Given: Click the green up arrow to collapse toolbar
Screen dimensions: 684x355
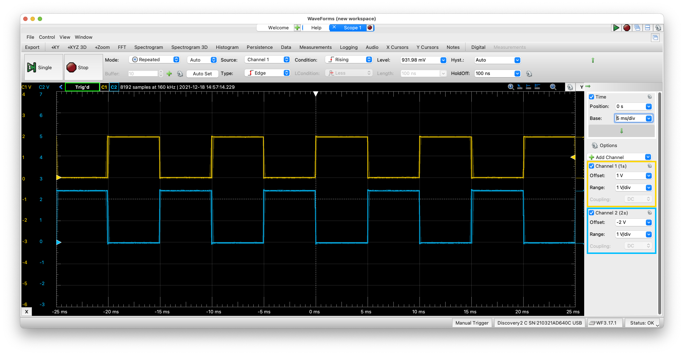Looking at the screenshot, I should pos(593,60).
